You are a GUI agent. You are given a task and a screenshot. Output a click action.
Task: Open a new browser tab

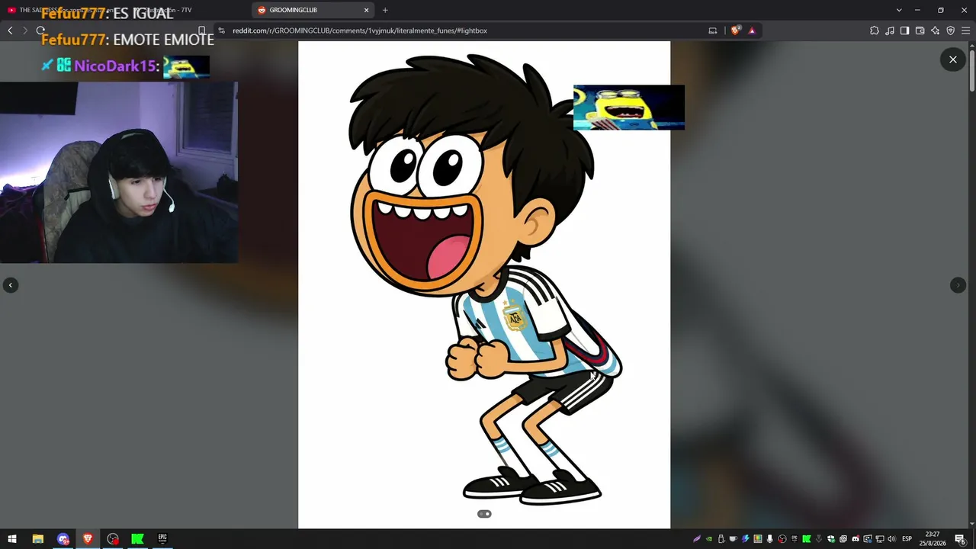click(x=385, y=10)
